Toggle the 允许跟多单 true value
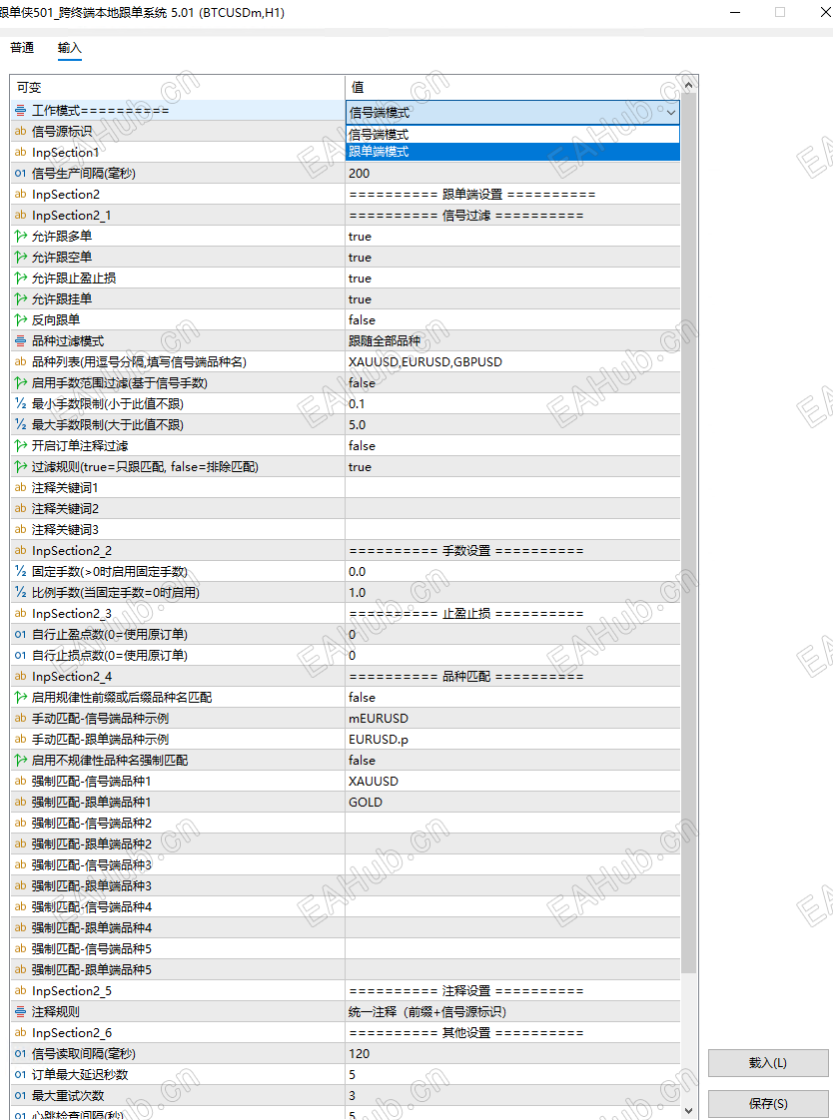The height and width of the screenshot is (1120, 833). coord(512,236)
